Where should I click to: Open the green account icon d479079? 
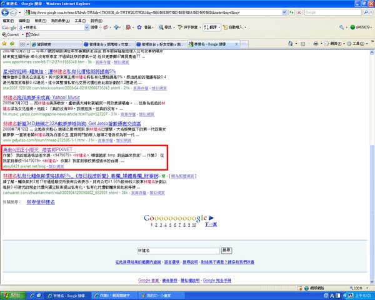tap(360, 27)
